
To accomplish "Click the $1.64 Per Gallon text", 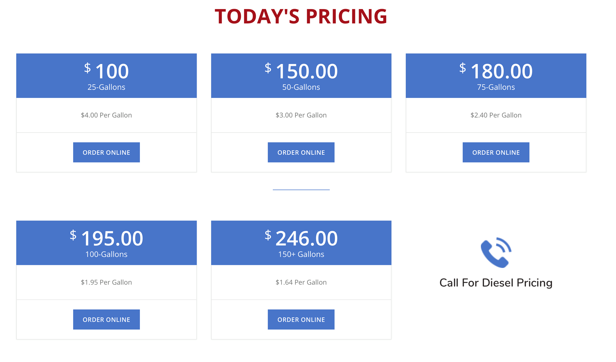I will [301, 282].
